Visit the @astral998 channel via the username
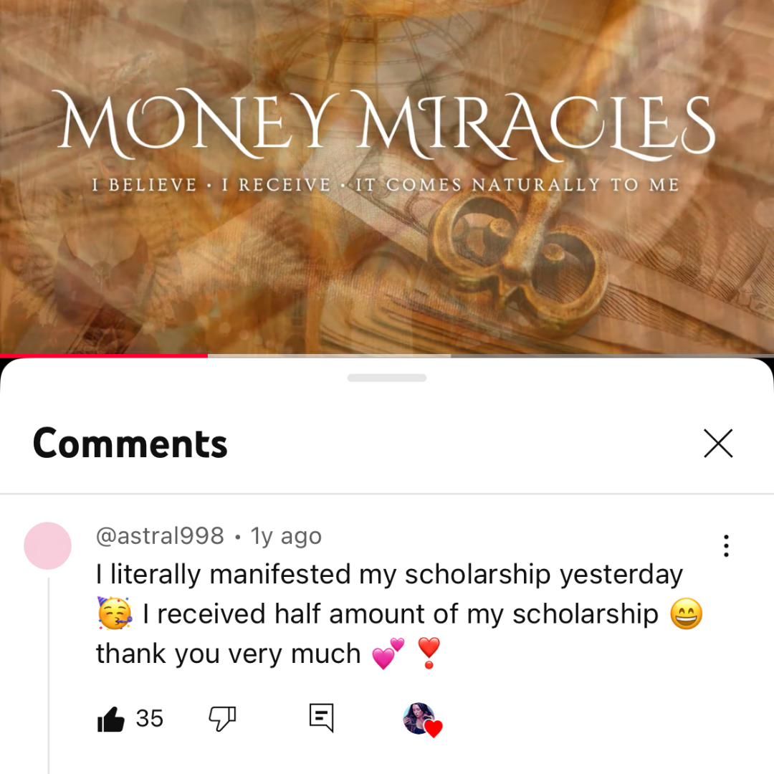The height and width of the screenshot is (774, 774). pyautogui.click(x=160, y=536)
